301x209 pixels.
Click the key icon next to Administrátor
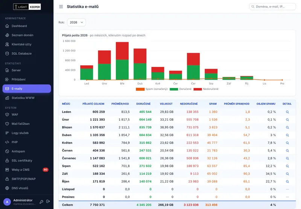click(x=41, y=202)
